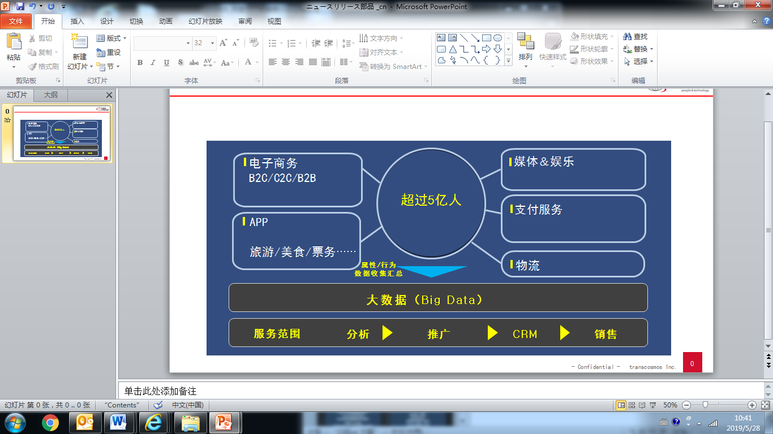The image size is (773, 434).
Task: Toggle Italic text formatting
Action: pos(153,63)
